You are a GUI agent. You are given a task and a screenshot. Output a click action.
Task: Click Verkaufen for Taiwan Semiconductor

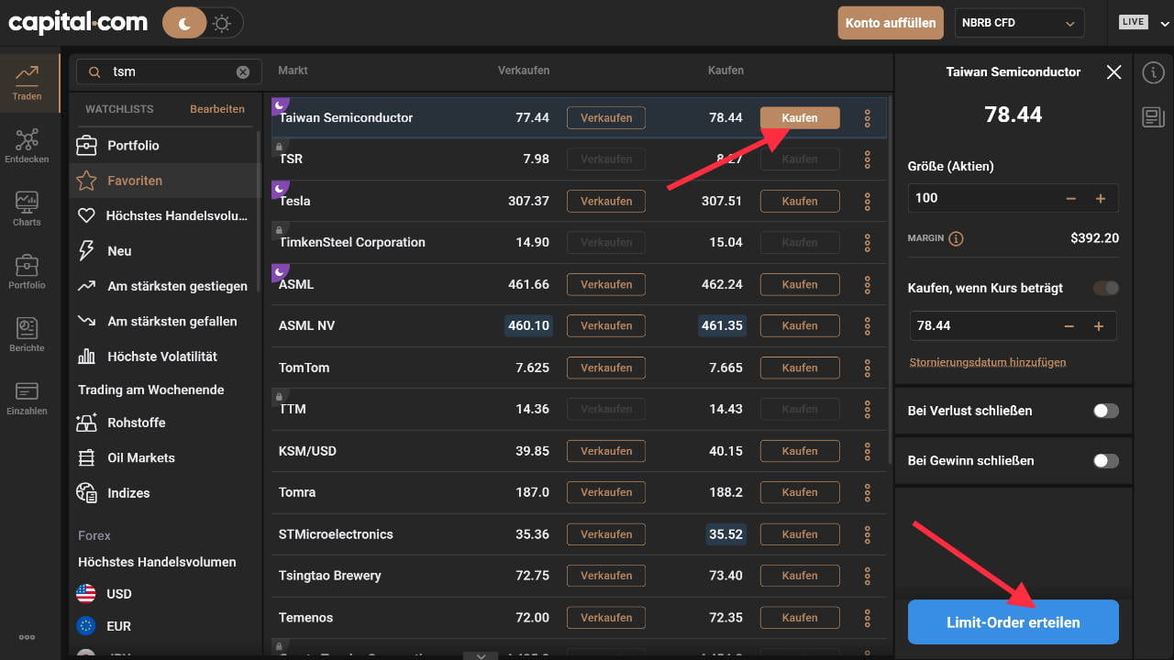[x=606, y=117]
